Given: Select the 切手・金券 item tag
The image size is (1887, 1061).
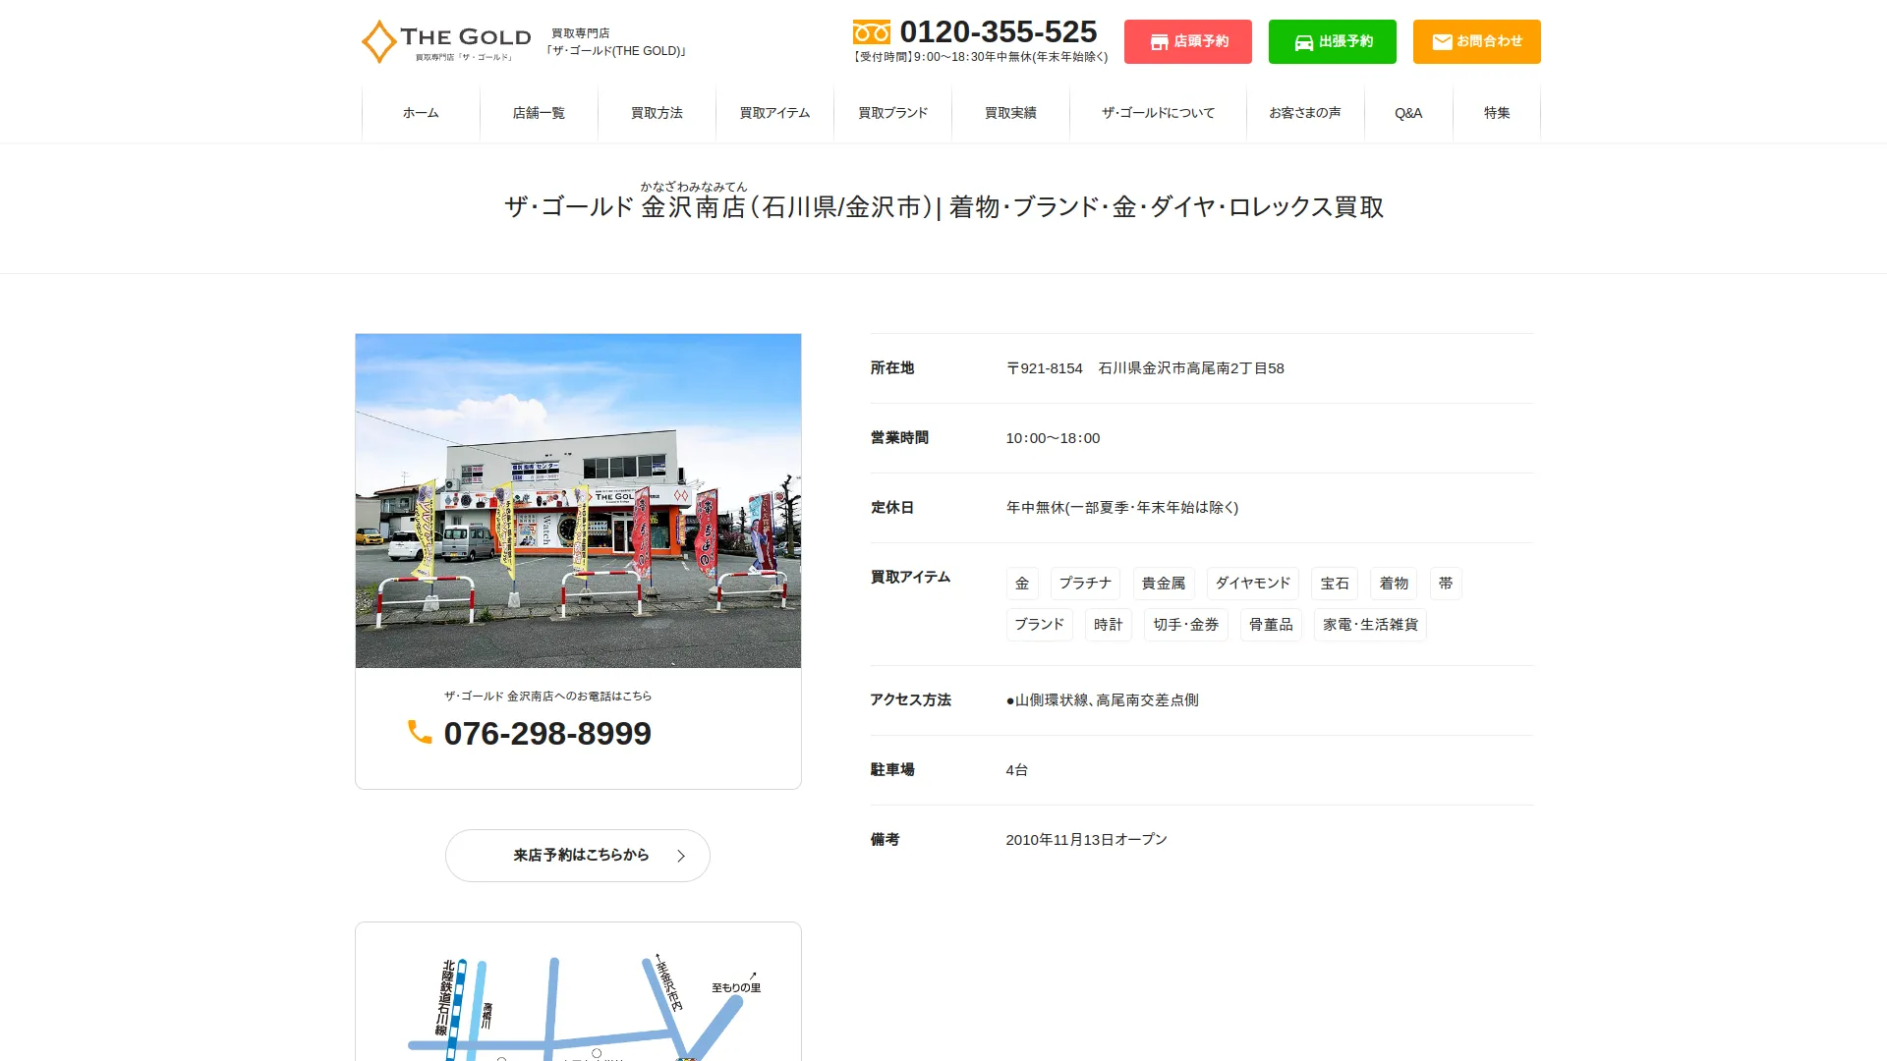Looking at the screenshot, I should point(1186,625).
